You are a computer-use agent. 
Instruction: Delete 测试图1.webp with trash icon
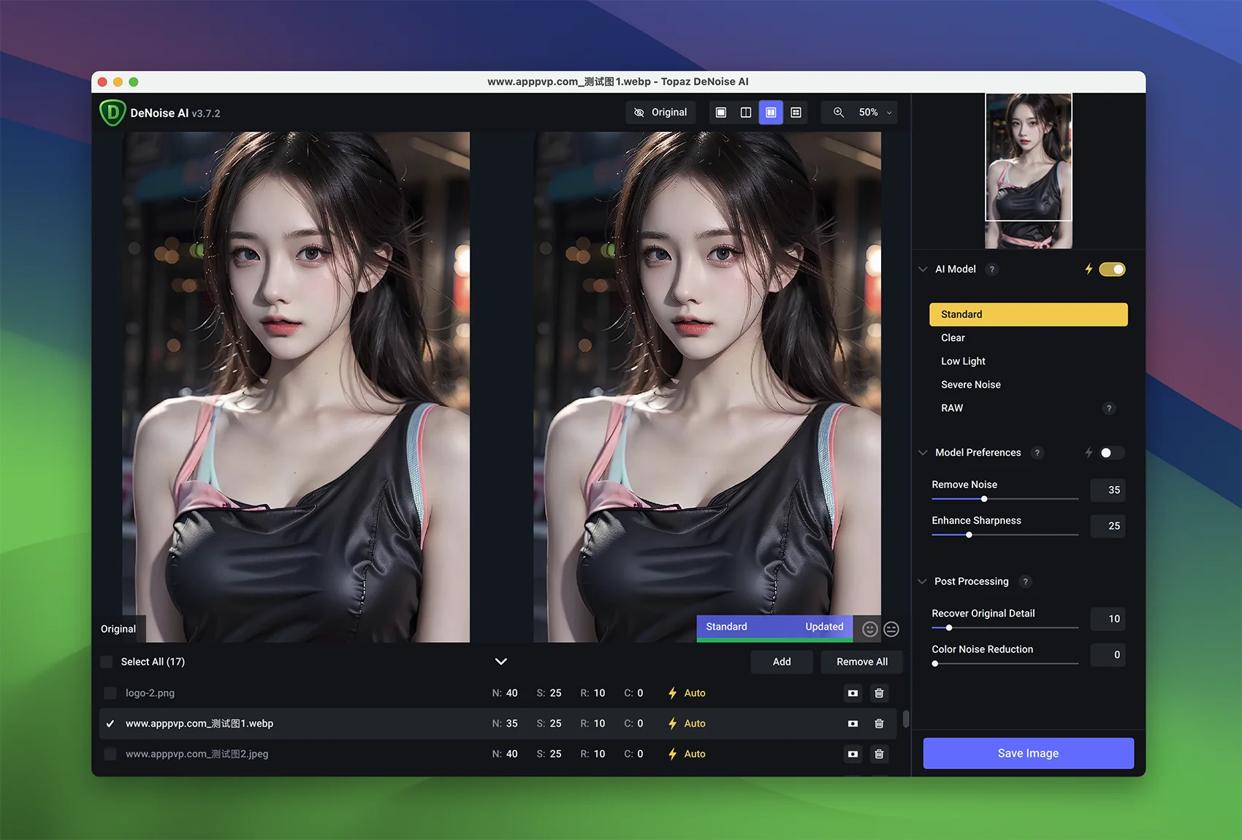(x=879, y=724)
